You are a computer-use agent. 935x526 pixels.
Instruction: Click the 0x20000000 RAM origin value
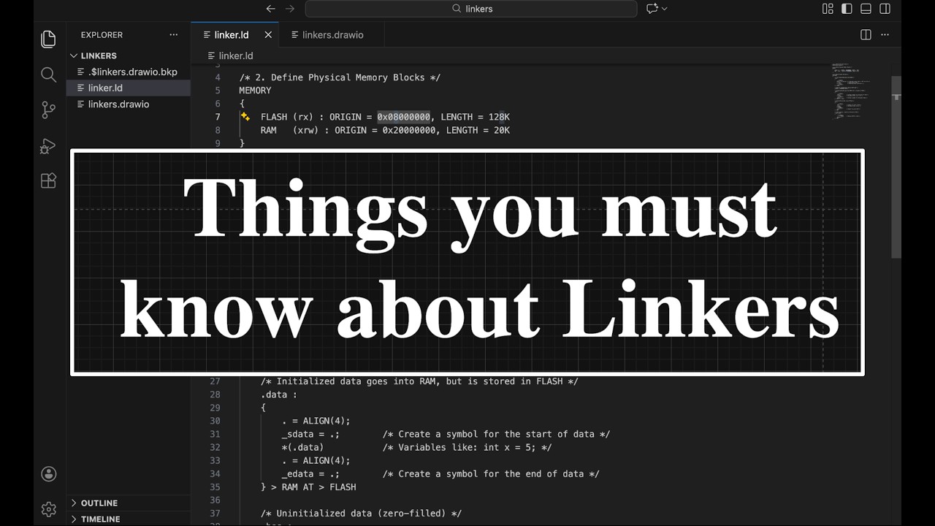coord(409,130)
